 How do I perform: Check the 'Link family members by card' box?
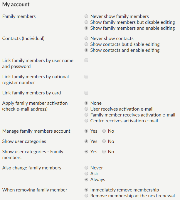click(86, 93)
